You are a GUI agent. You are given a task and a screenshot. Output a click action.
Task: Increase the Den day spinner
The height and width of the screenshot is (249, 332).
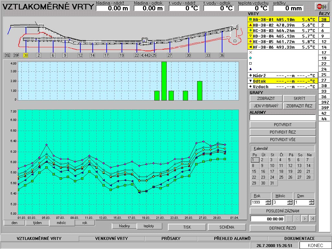pos(311,201)
